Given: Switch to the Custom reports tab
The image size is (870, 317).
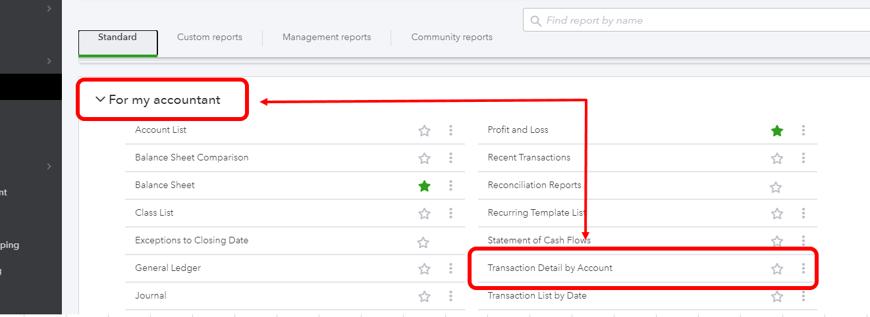Looking at the screenshot, I should [x=209, y=37].
